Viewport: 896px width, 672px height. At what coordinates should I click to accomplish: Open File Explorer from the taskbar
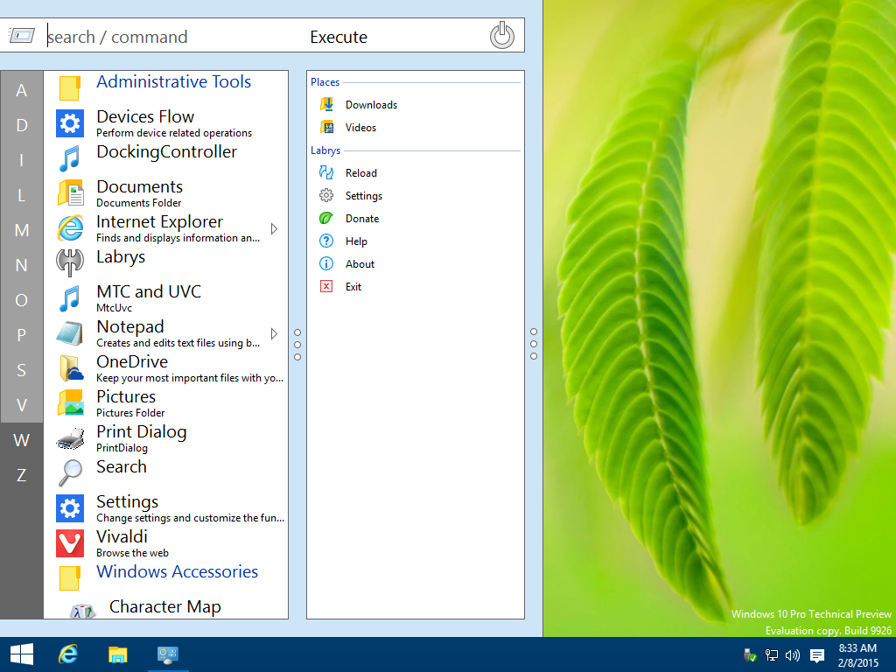(118, 654)
